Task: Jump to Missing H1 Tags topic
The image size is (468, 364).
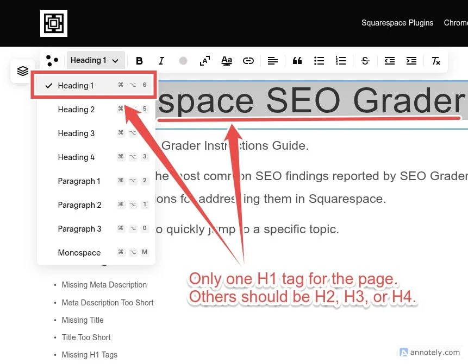Action: point(90,355)
